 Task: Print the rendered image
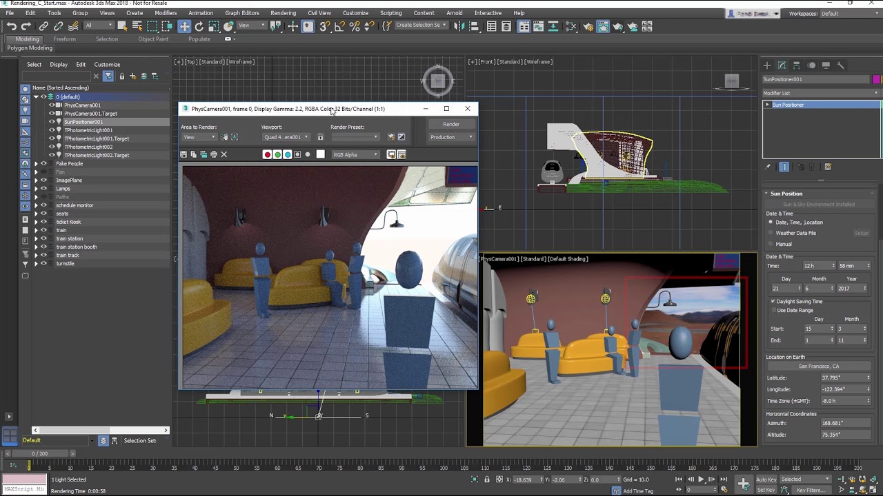(214, 154)
